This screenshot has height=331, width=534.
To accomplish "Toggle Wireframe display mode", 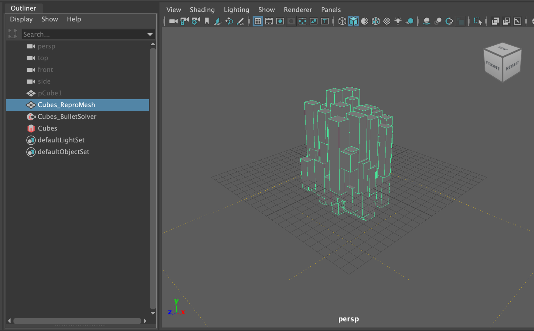I will point(342,21).
